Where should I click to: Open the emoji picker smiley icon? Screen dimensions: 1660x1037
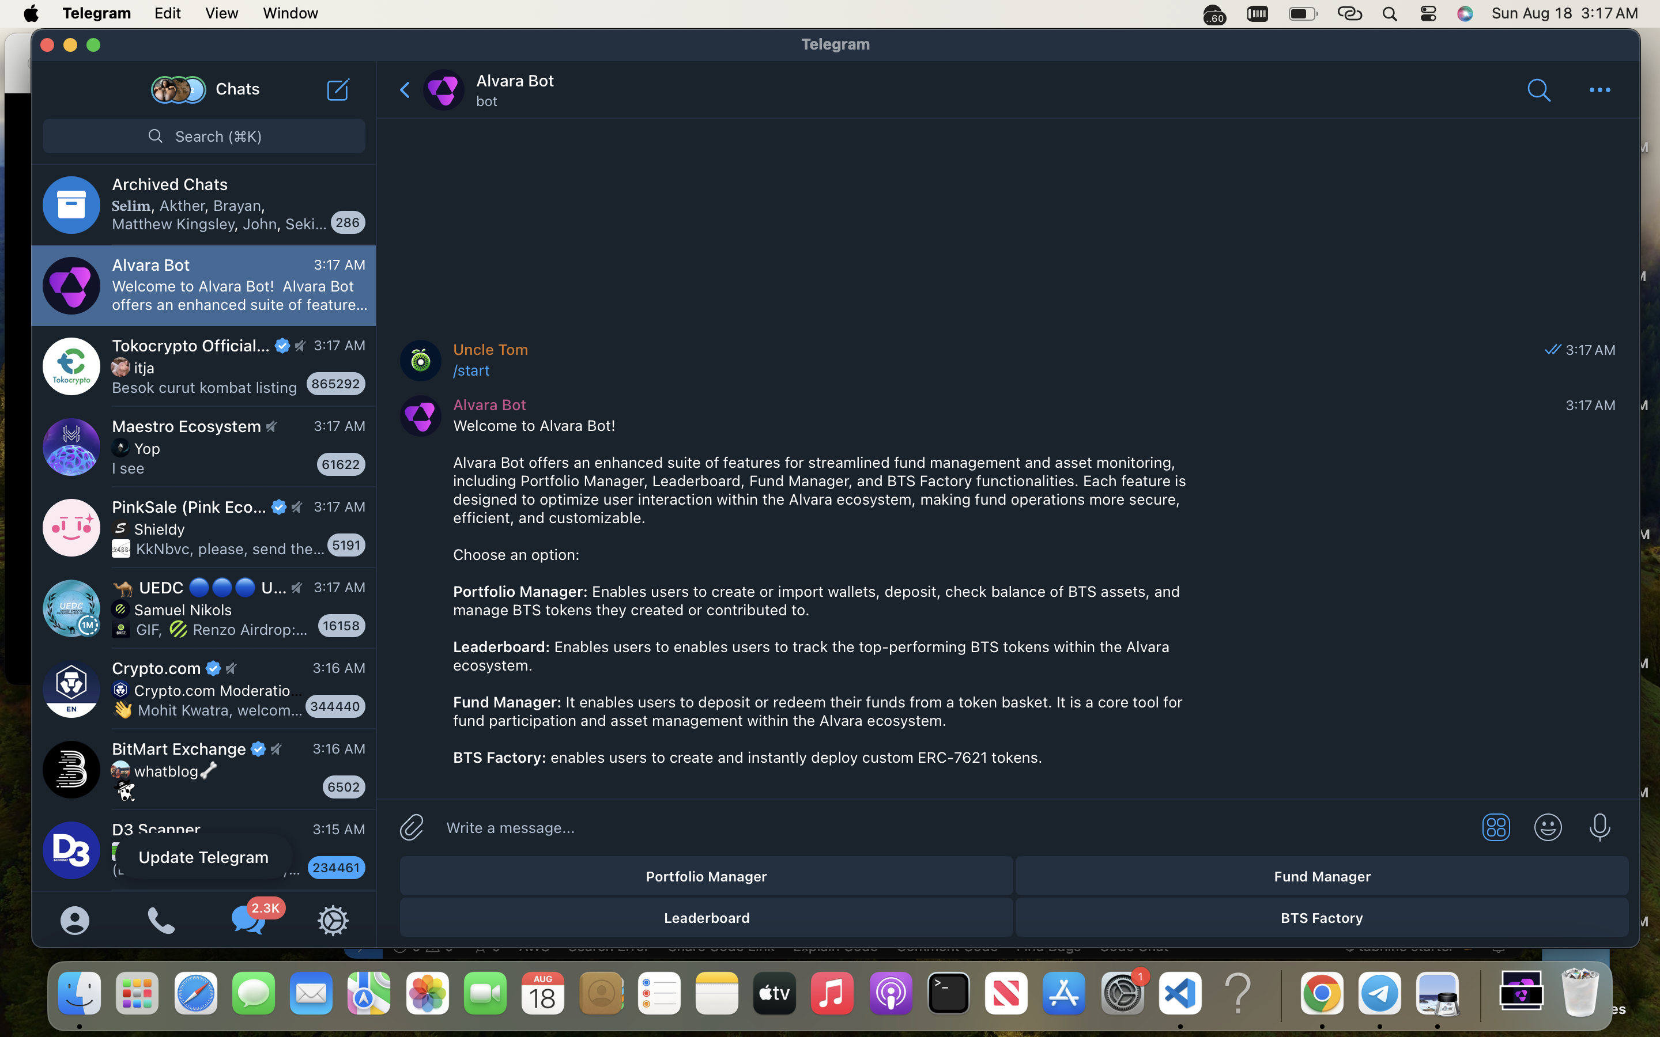coord(1548,827)
